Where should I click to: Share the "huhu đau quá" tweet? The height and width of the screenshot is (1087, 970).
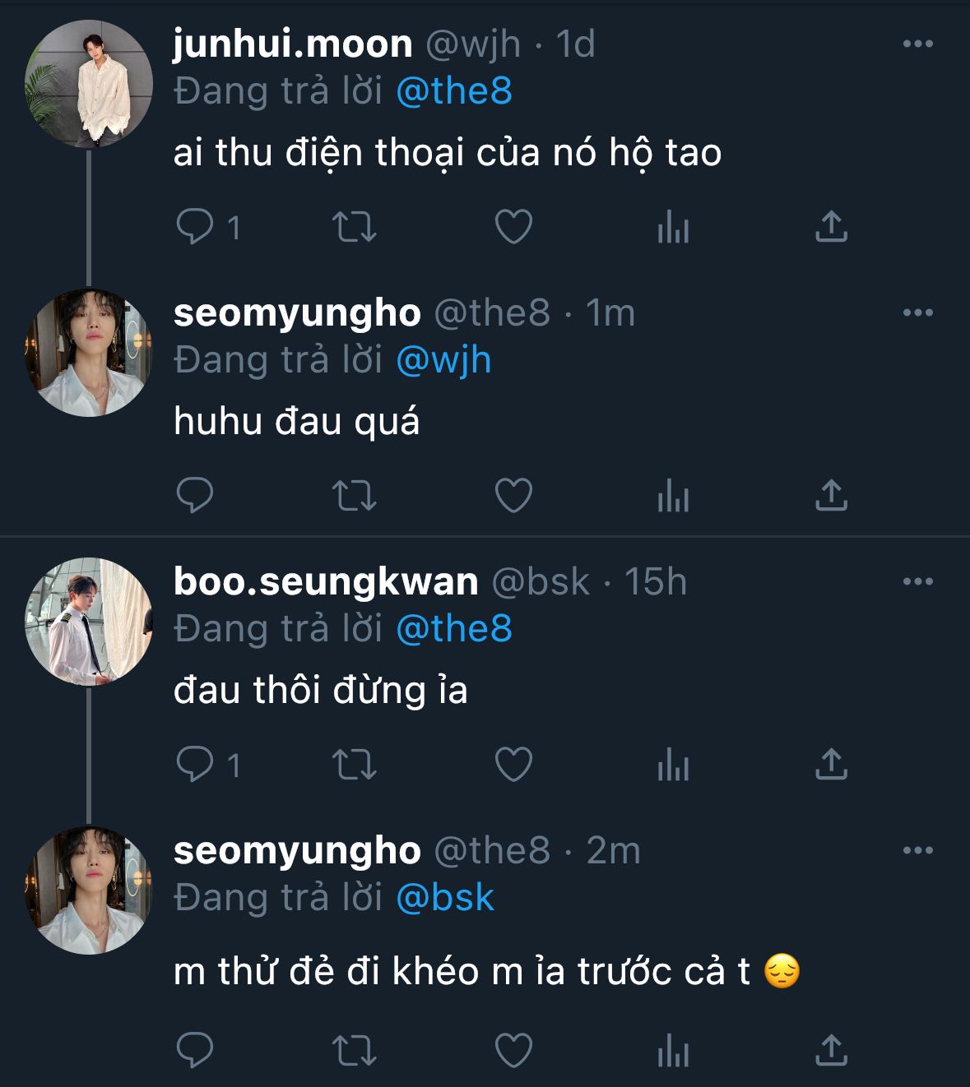click(831, 496)
